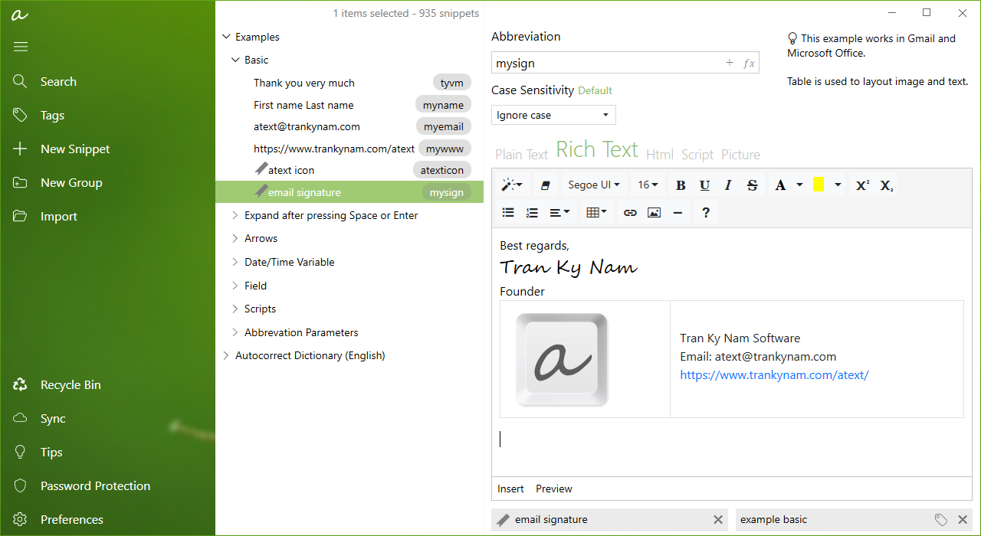Switch to the Script tab

tap(697, 155)
